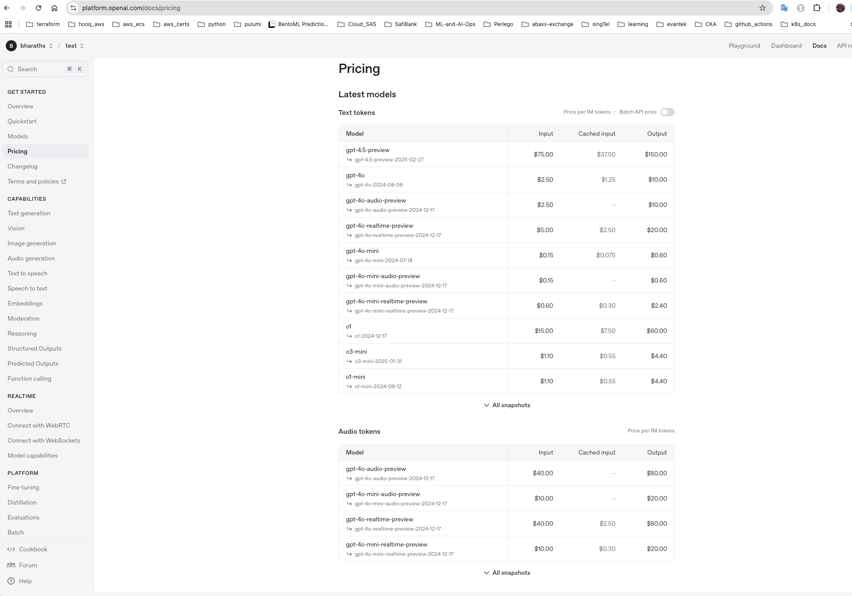Open the SafiBank bookmark folder
The width and height of the screenshot is (852, 596).
(400, 24)
